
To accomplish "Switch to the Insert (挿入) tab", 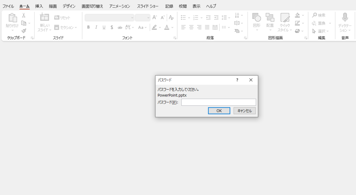I will (x=39, y=6).
